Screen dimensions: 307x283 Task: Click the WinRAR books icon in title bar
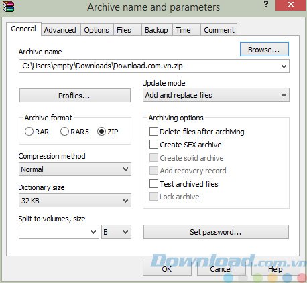tap(9, 7)
